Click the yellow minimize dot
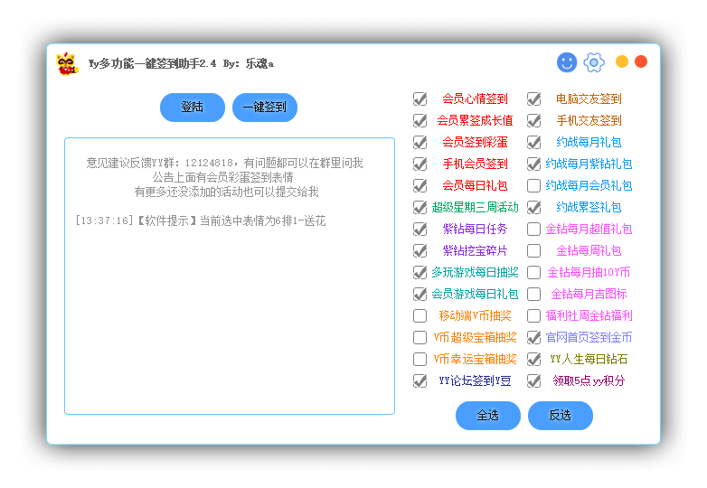Viewport: 707px width, 488px height. [622, 62]
